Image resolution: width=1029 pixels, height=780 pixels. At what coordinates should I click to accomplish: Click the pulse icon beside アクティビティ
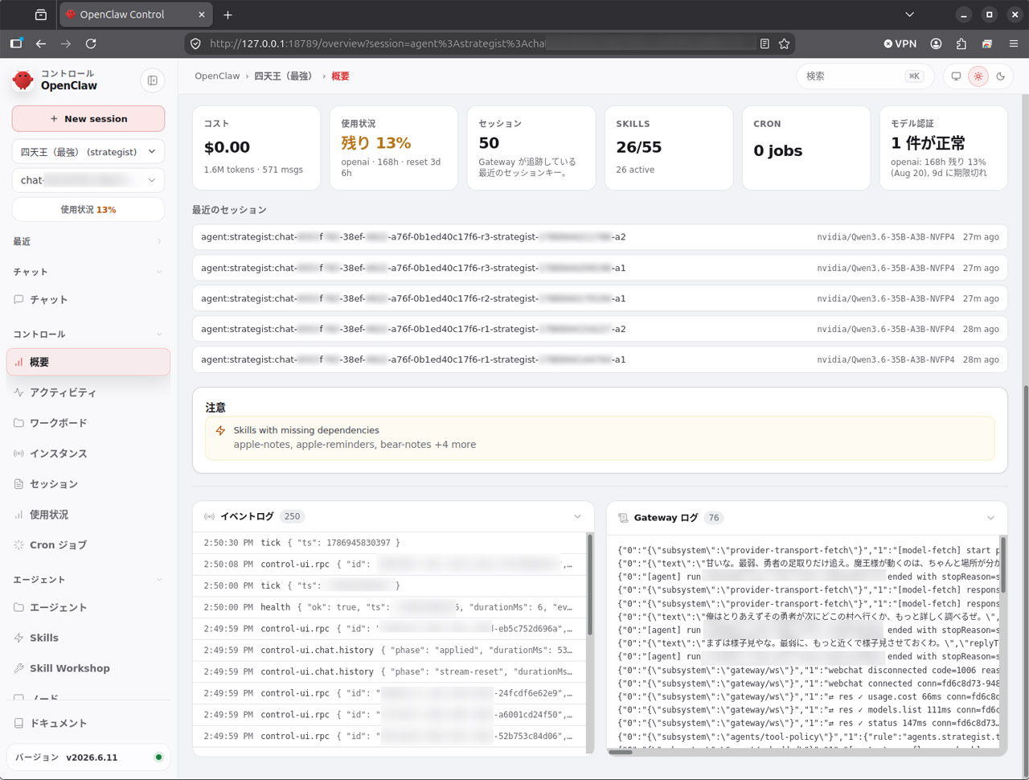(x=18, y=393)
